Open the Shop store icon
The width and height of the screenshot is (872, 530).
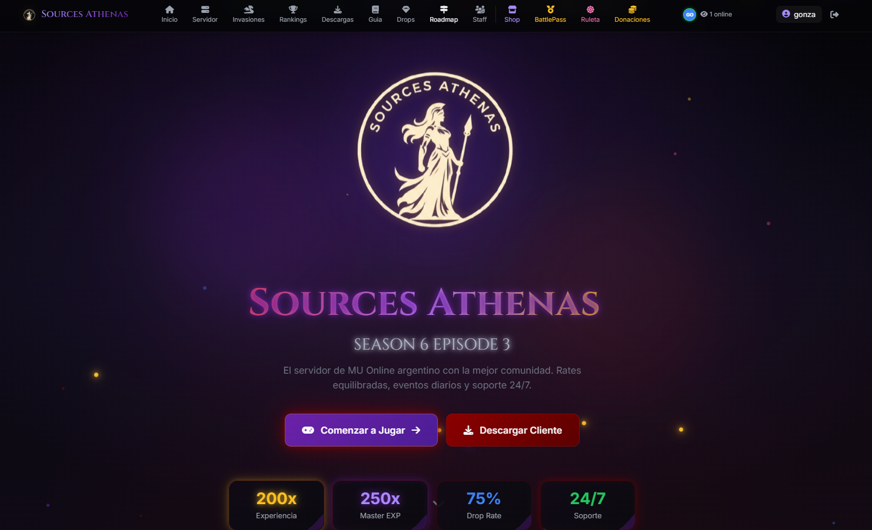tap(512, 9)
